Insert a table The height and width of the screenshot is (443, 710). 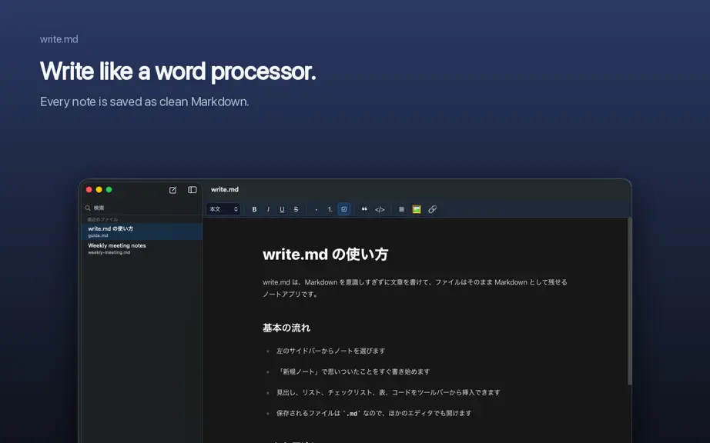coord(402,209)
